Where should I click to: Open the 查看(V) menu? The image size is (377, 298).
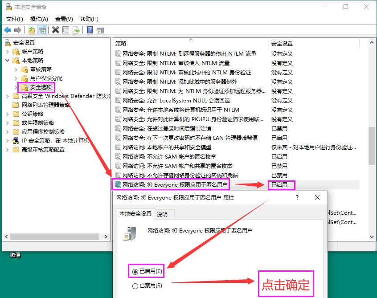63,19
